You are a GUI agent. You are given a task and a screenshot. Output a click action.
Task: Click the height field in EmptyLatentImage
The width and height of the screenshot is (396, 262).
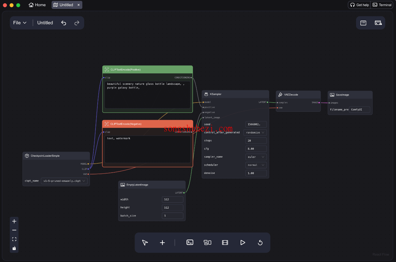173,208
